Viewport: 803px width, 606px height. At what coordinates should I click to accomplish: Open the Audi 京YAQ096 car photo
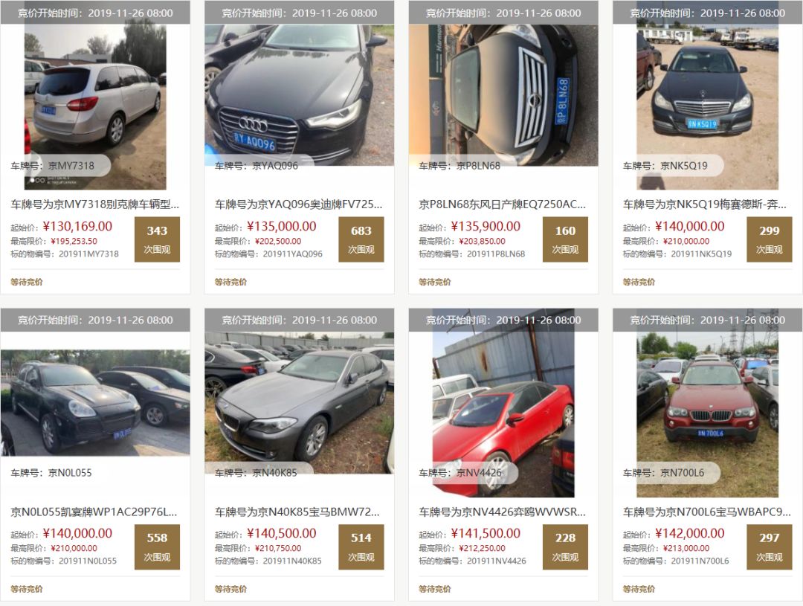[299, 94]
